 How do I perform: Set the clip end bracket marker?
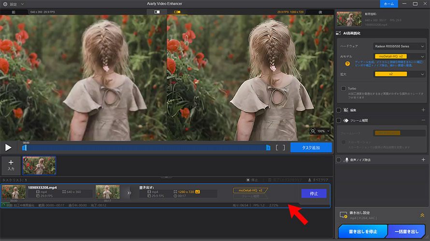point(284,147)
